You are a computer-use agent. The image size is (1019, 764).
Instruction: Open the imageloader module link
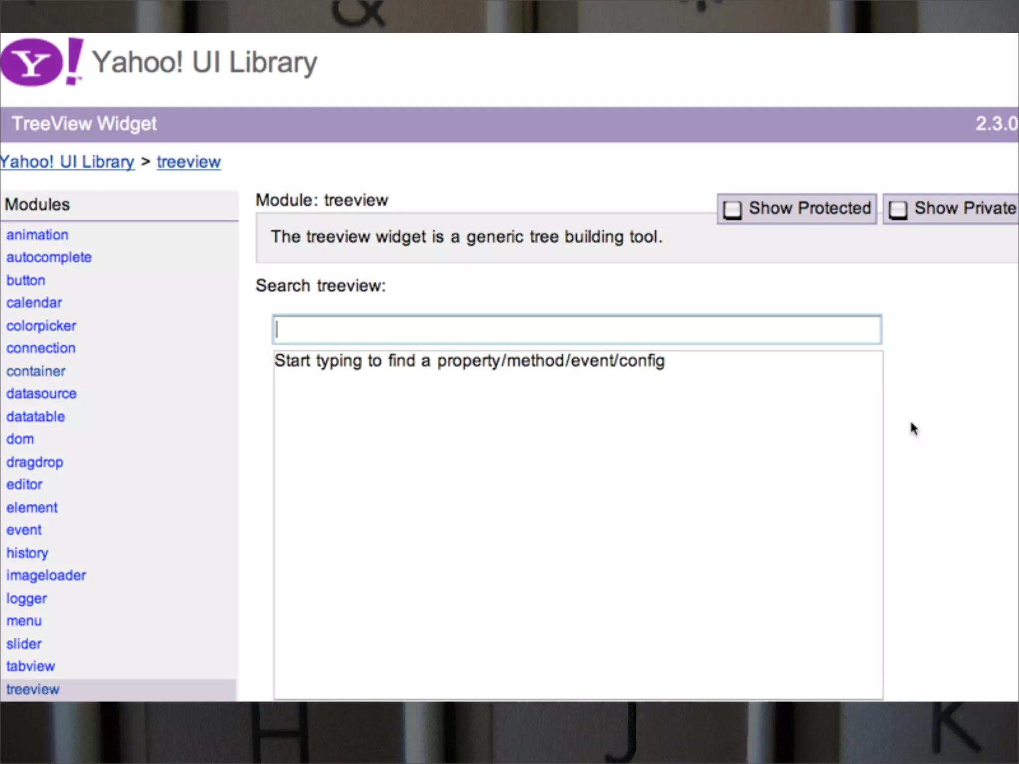coord(46,575)
